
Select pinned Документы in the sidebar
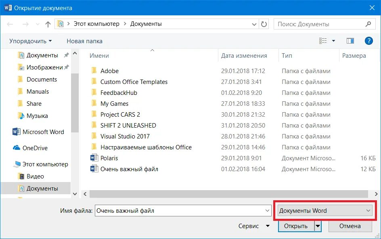pos(42,55)
